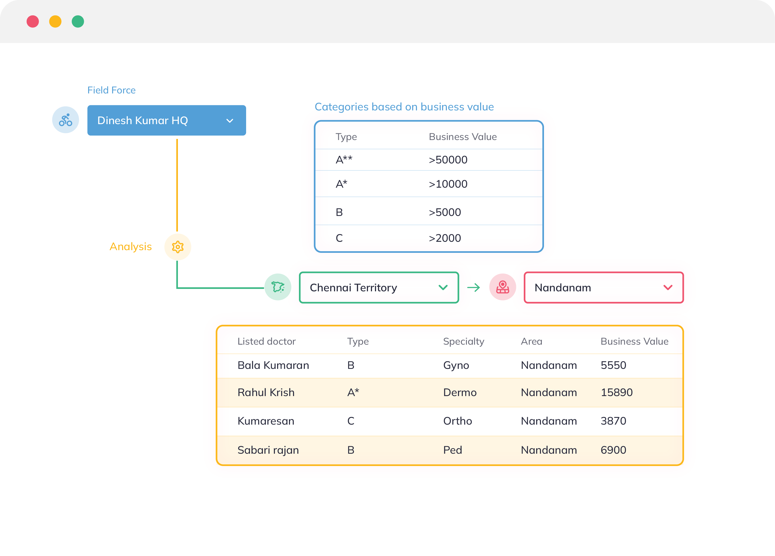Click the green window maximize dot
775x556 pixels.
[x=78, y=22]
